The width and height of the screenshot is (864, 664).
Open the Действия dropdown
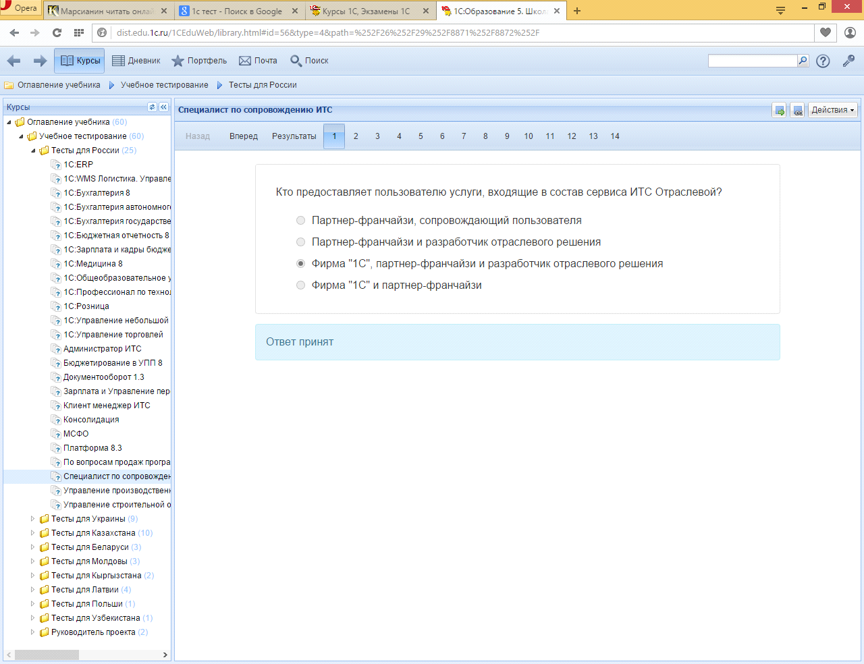coord(833,110)
